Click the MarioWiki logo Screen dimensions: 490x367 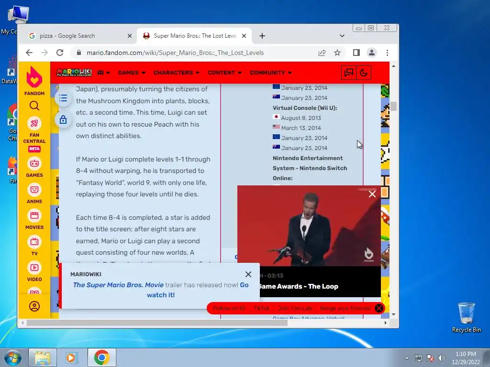[x=74, y=73]
